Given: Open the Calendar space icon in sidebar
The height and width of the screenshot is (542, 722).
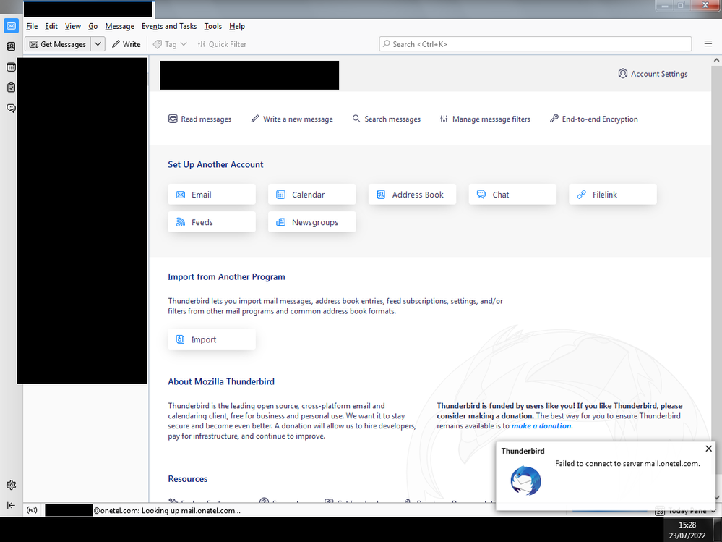Looking at the screenshot, I should [11, 67].
